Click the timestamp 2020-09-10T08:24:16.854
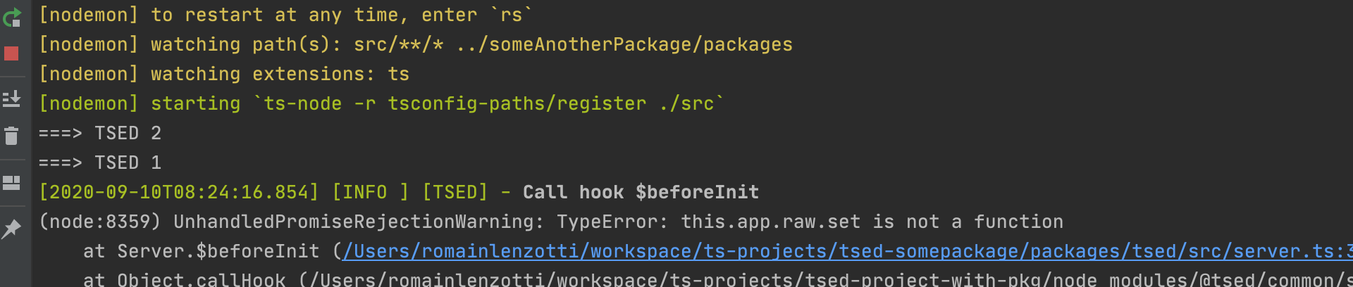 179,192
